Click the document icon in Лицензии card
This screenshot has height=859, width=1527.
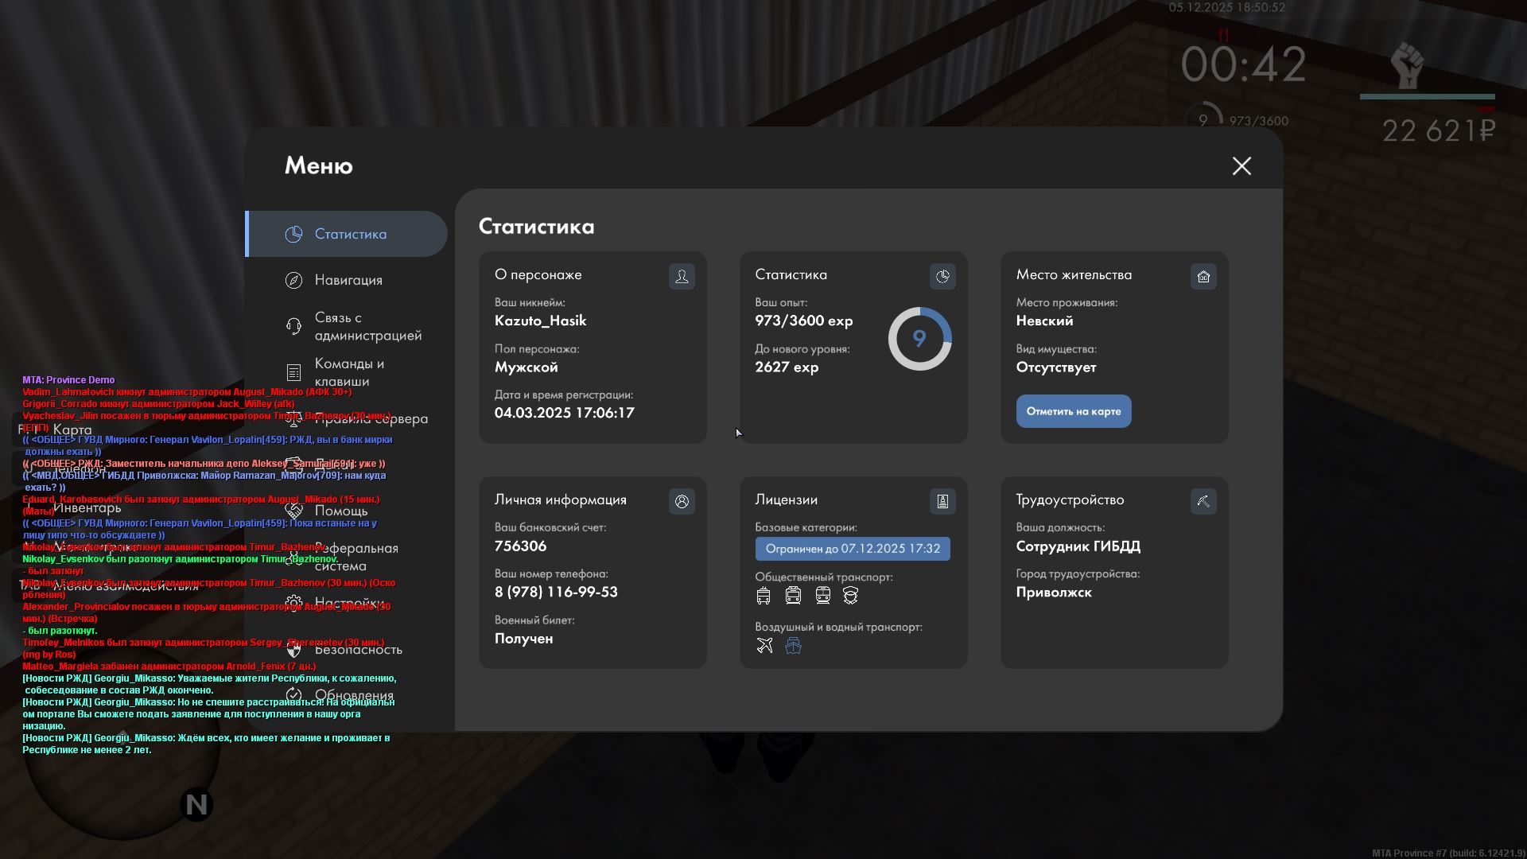pos(942,501)
